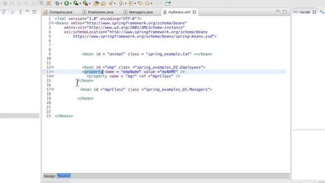This screenshot has height=183, width=325.
Task: Click the Last Edit Location icon
Action: [140, 4]
